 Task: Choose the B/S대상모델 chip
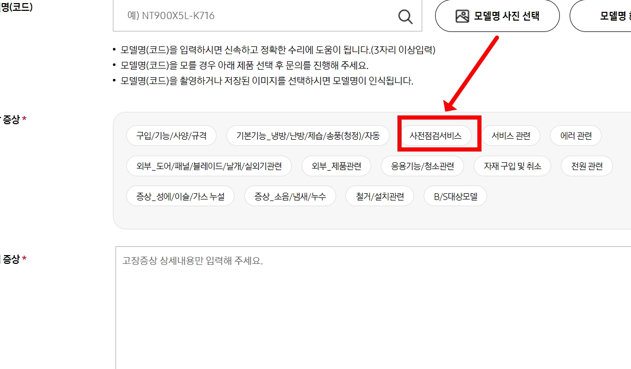point(455,196)
